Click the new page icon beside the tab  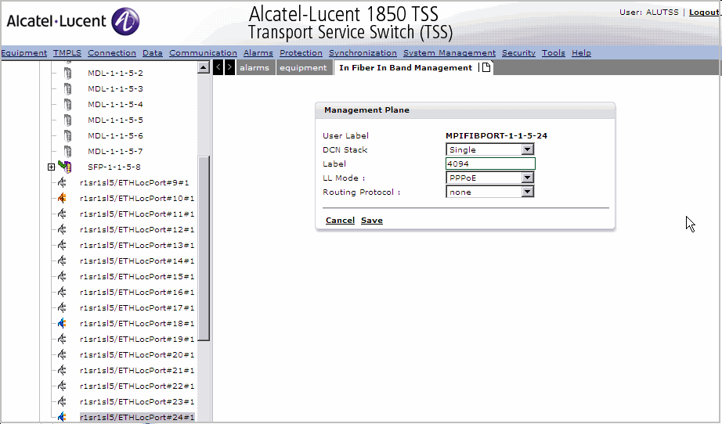(486, 67)
